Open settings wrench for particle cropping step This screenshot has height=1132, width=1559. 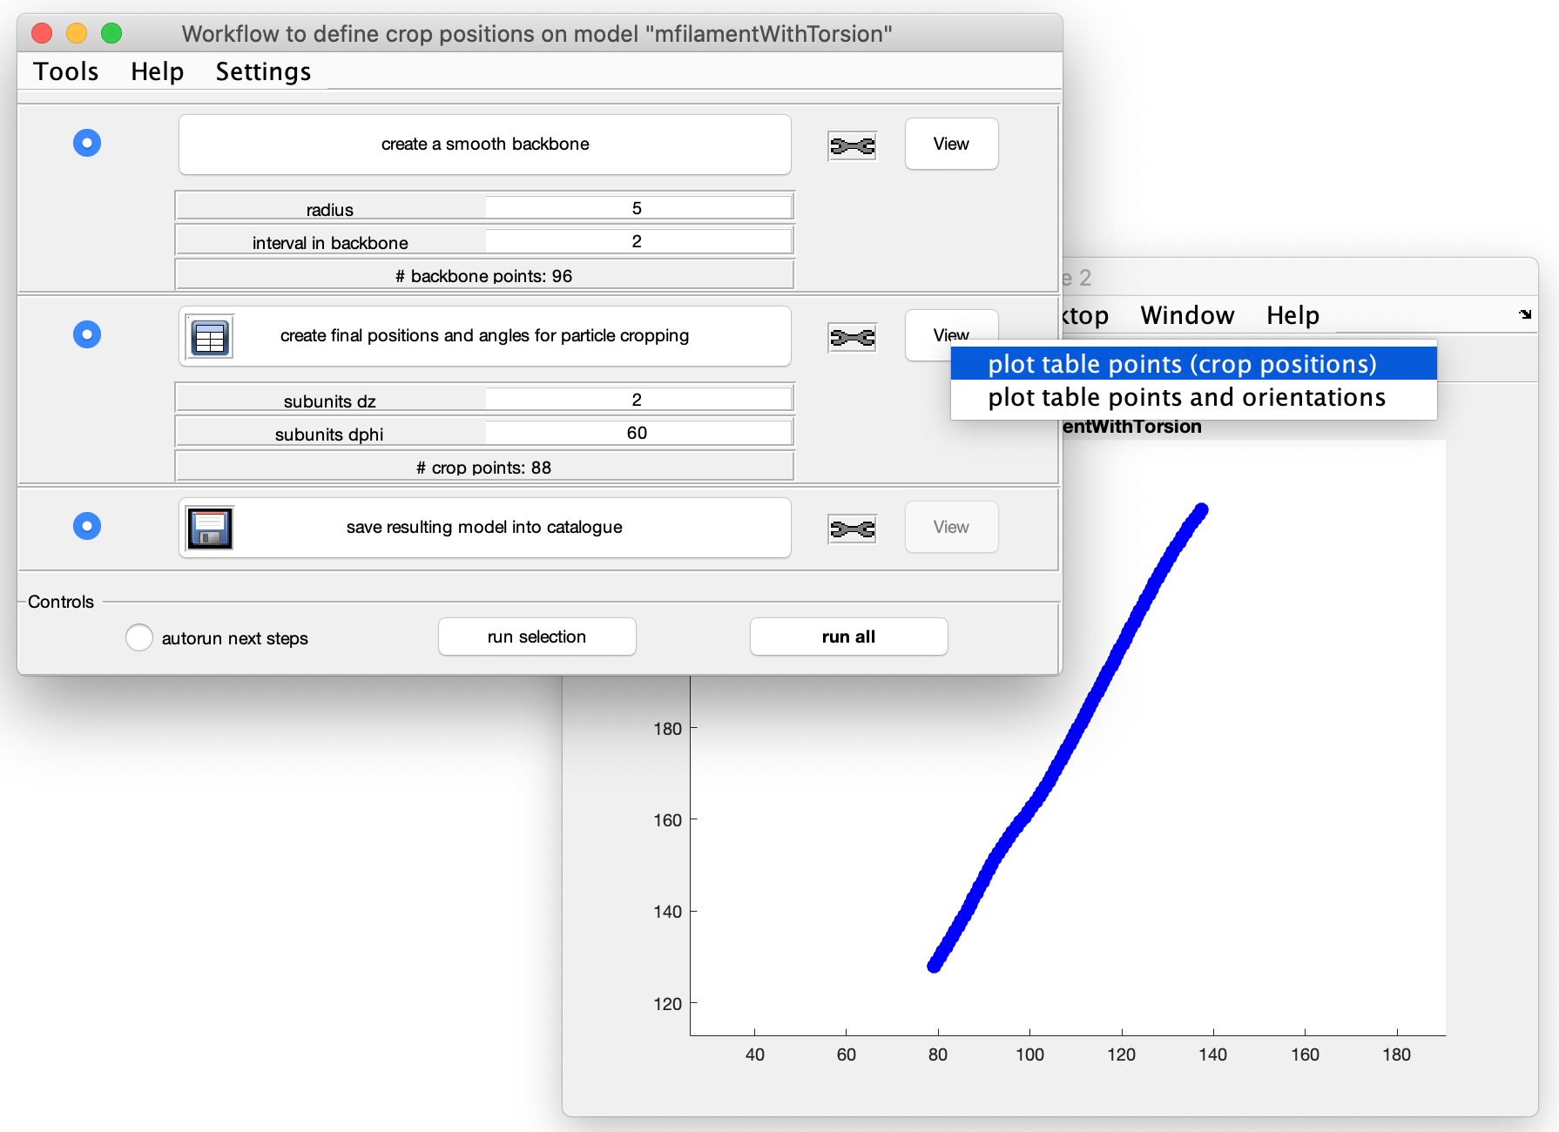click(852, 337)
